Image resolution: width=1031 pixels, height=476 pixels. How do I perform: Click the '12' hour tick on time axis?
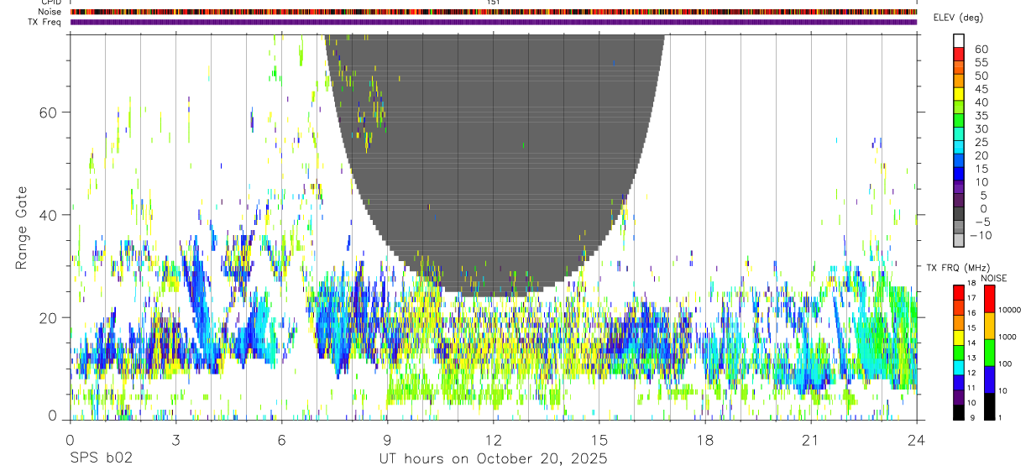point(493,439)
